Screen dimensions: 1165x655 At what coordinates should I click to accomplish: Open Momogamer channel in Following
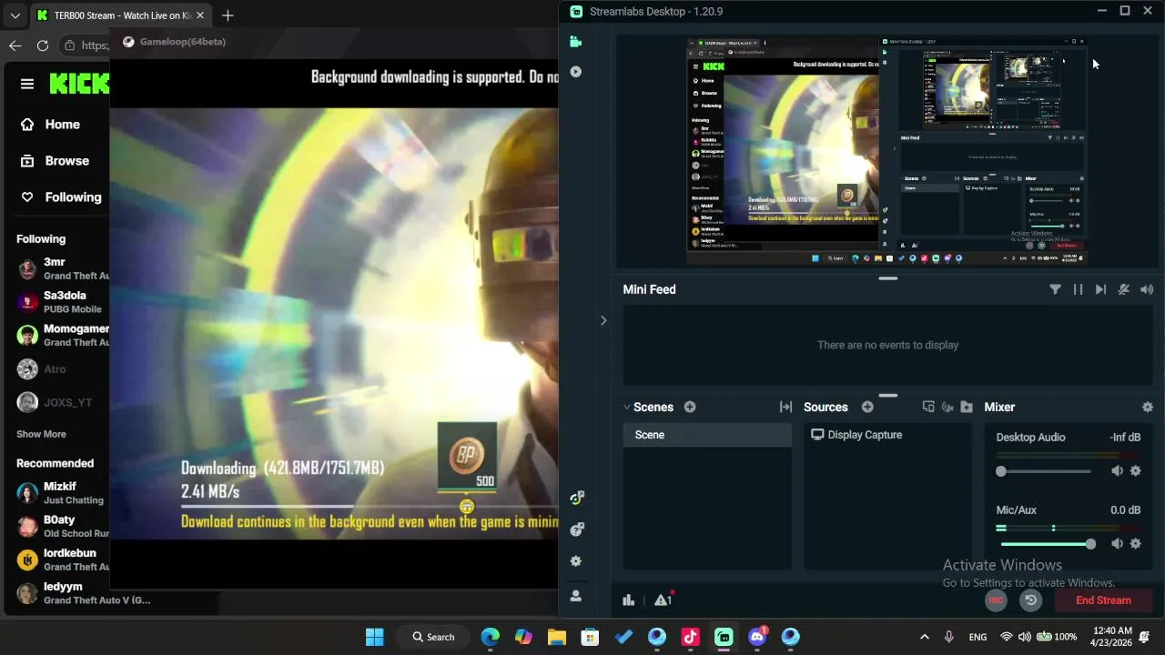pos(62,335)
